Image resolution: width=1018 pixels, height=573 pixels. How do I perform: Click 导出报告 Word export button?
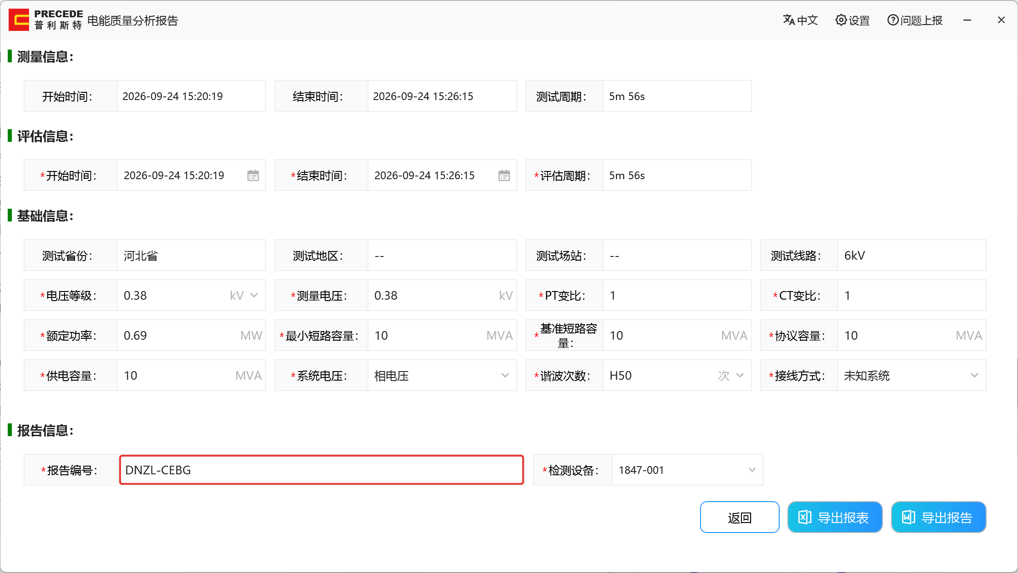click(938, 517)
